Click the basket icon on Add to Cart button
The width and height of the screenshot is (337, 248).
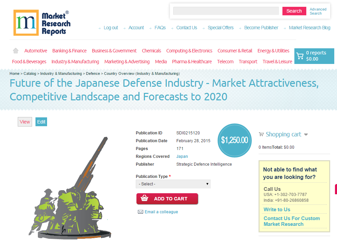point(145,199)
